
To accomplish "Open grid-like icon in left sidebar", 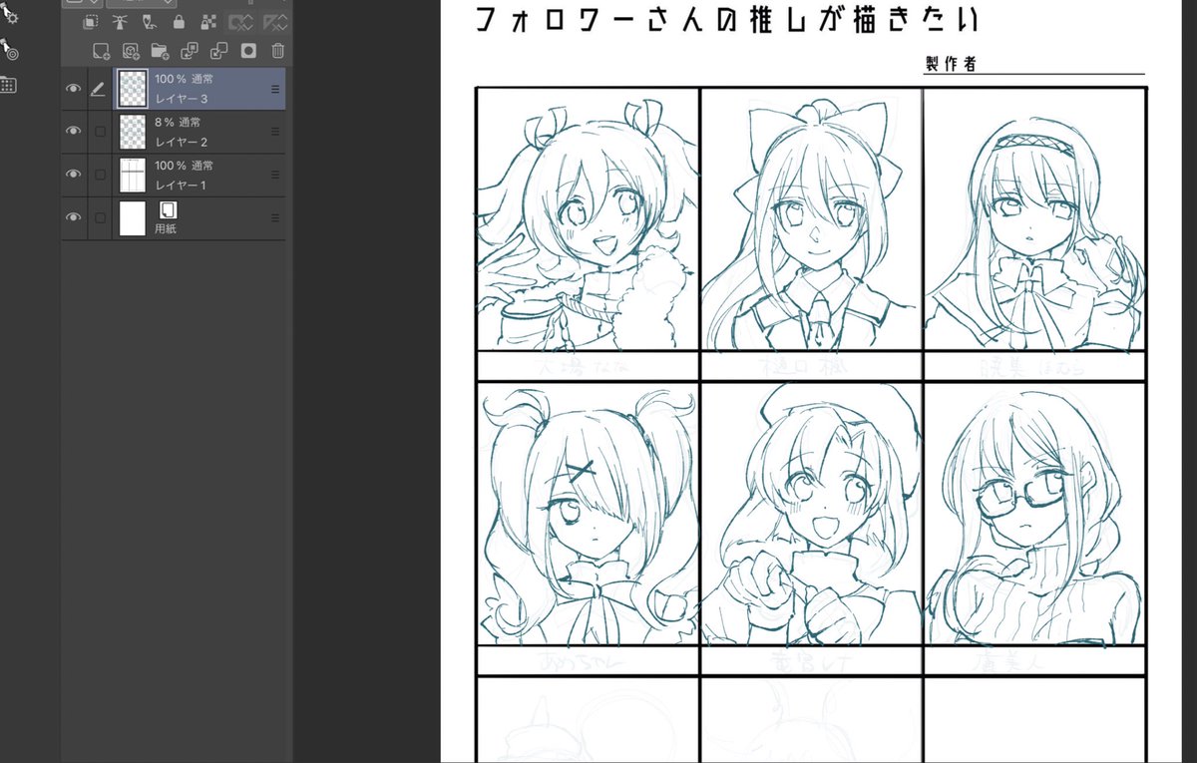I will [x=8, y=85].
